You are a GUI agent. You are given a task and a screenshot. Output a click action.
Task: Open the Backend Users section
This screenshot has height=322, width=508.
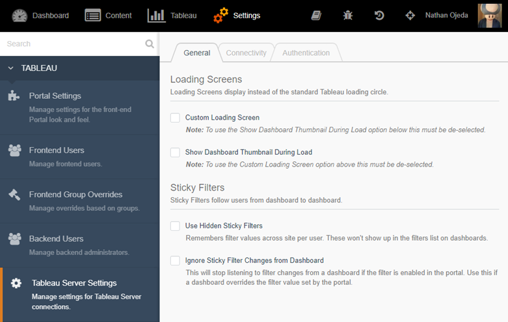point(80,245)
